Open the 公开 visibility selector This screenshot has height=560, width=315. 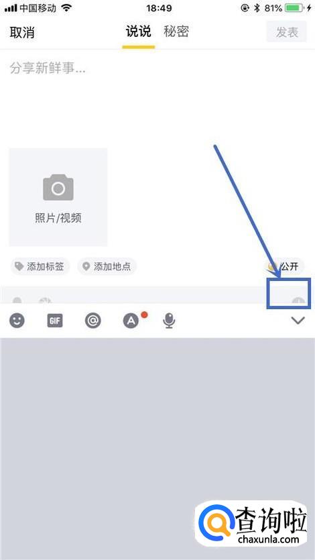[x=284, y=266]
